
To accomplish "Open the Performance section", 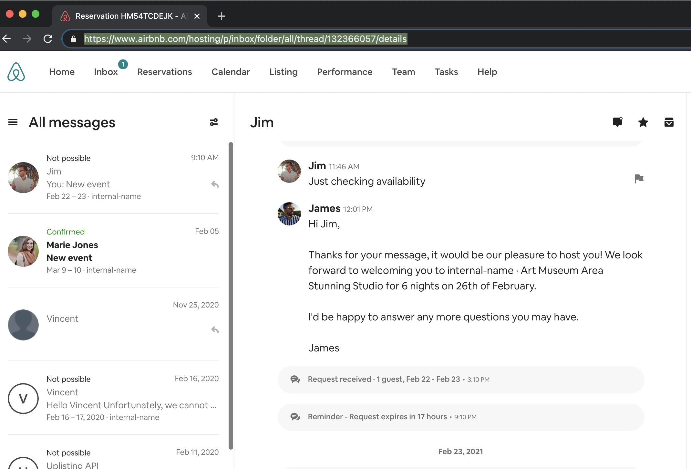I will (x=345, y=72).
